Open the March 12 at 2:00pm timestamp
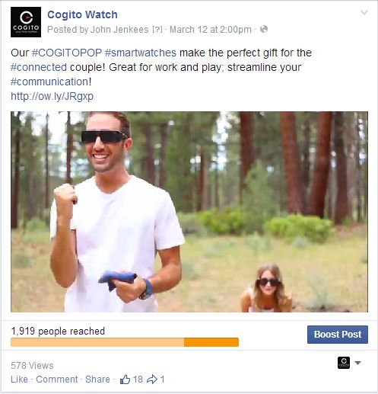 pyautogui.click(x=211, y=30)
